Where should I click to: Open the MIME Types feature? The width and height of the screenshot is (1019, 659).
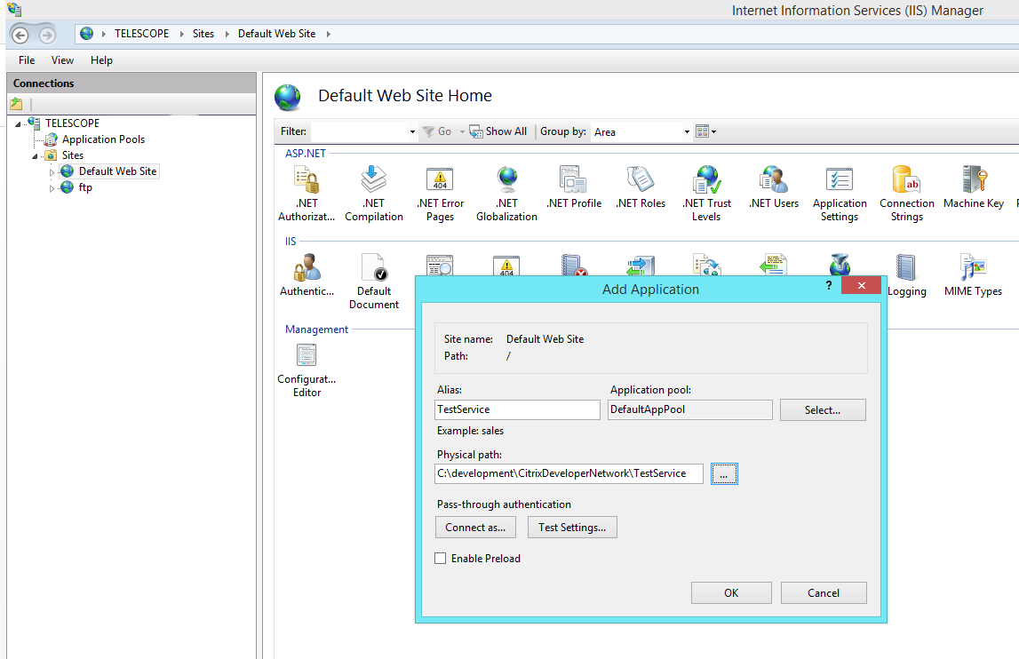pos(973,274)
